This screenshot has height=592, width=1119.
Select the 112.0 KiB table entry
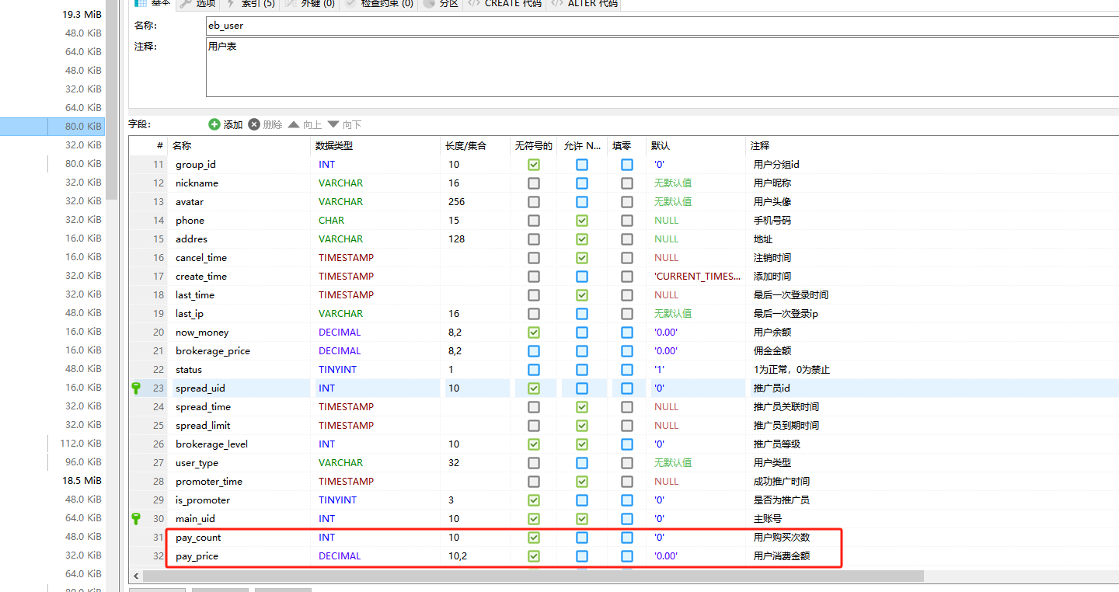coord(82,443)
